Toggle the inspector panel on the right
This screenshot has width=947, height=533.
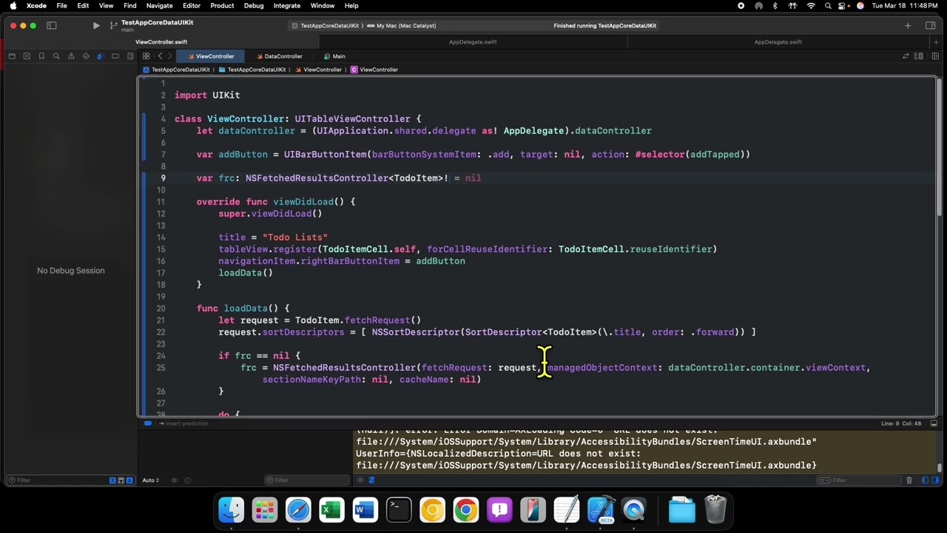coord(930,26)
